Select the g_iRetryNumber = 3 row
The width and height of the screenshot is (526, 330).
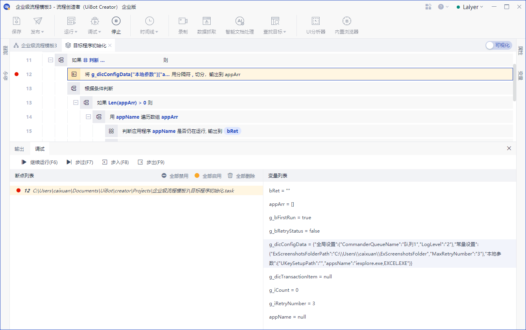point(390,304)
